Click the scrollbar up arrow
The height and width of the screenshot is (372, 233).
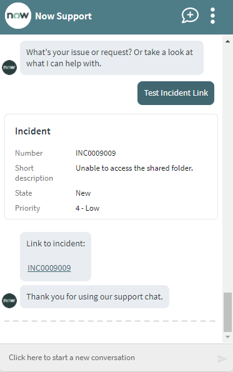point(227,41)
